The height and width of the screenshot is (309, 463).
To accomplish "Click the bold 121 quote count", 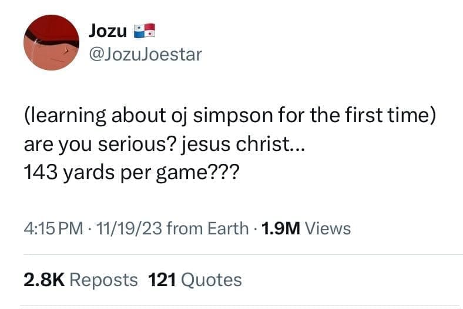I will [x=162, y=280].
